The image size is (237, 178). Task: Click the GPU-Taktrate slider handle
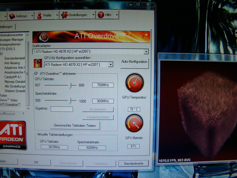(70, 85)
